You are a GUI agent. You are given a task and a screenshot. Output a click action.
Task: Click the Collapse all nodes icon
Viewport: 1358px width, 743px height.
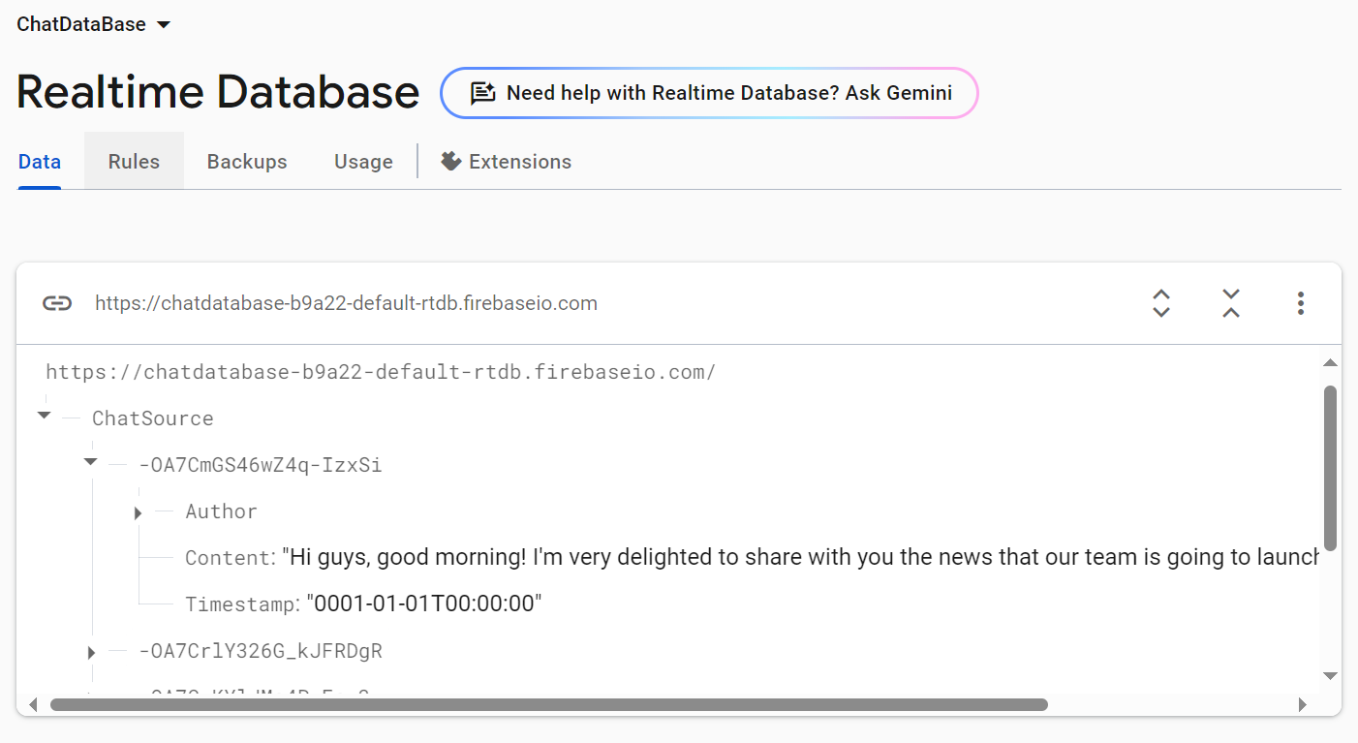(x=1231, y=303)
